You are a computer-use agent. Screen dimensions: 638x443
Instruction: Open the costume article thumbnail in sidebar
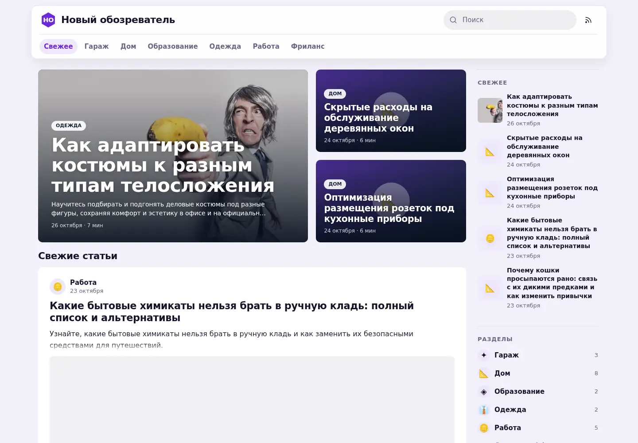coord(490,110)
